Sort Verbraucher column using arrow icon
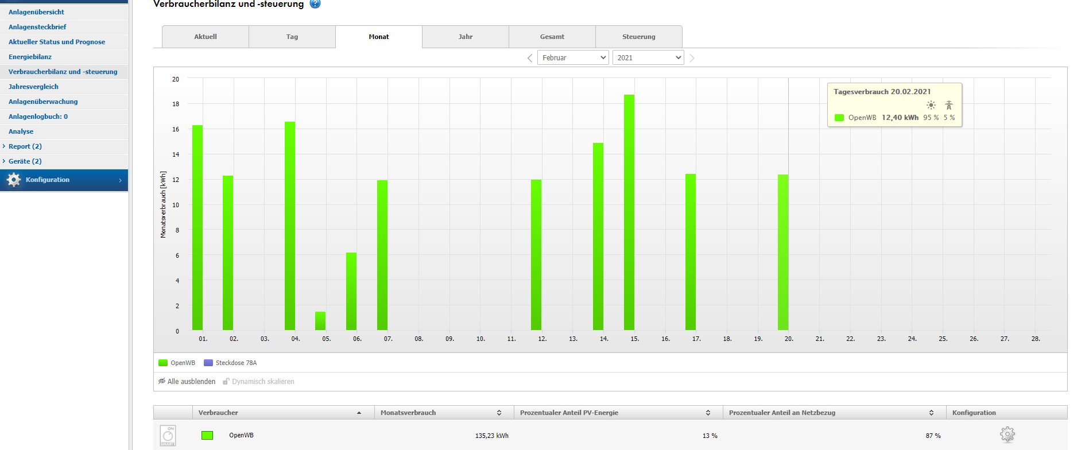 [x=359, y=413]
